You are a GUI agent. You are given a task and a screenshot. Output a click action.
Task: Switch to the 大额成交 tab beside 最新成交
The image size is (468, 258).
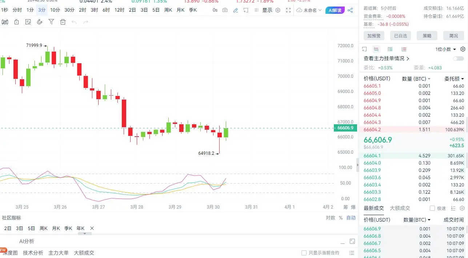[400, 208]
